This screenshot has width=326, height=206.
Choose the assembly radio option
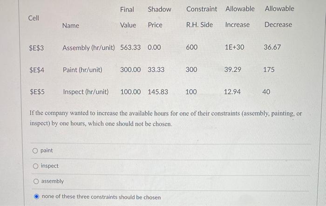34,181
